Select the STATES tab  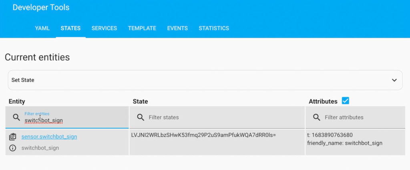(70, 28)
